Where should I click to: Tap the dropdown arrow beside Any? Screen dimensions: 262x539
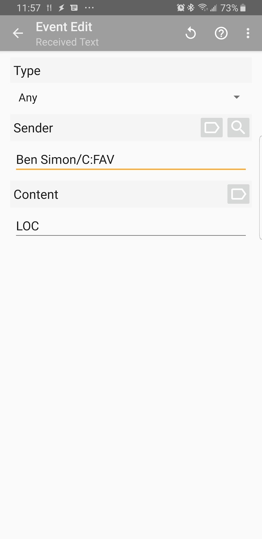(236, 97)
